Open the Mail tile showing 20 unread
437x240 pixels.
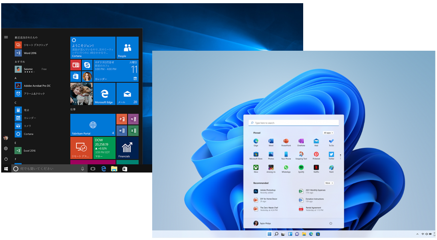coord(127,93)
